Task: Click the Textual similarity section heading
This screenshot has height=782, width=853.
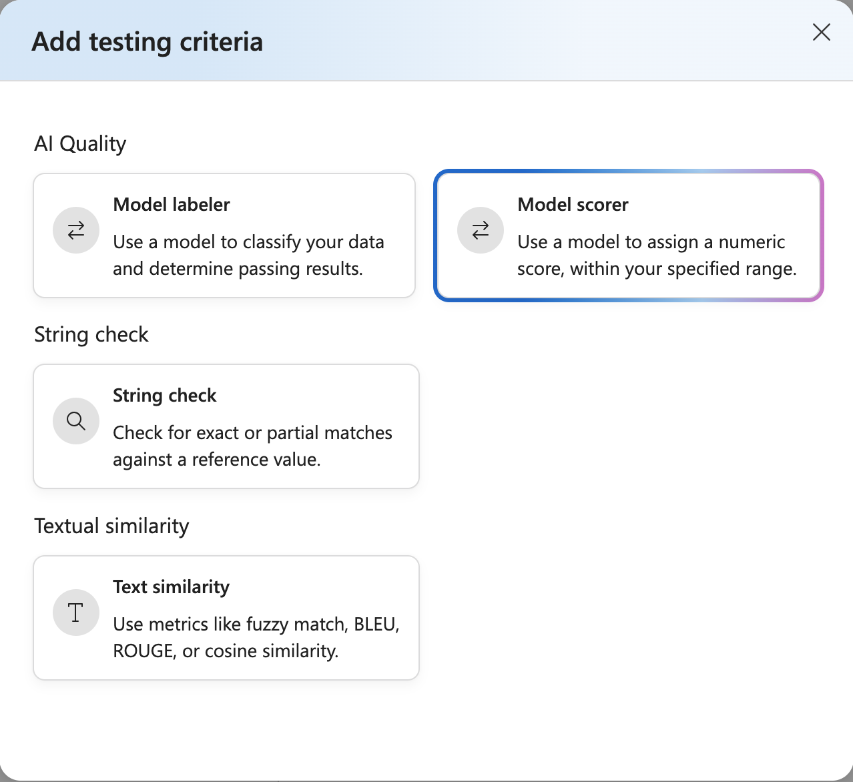Action: (111, 526)
